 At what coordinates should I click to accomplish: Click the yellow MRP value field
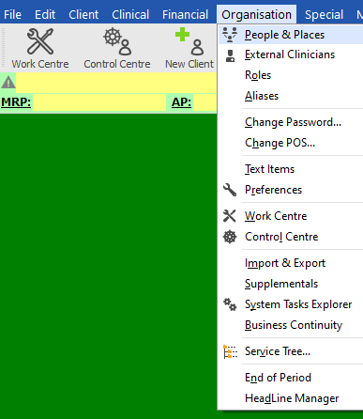click(x=99, y=102)
